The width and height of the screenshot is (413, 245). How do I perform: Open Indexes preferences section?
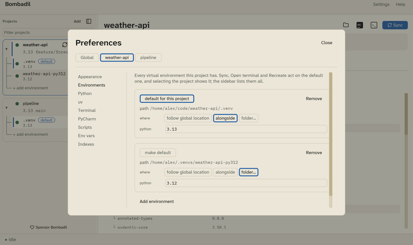[x=86, y=144]
